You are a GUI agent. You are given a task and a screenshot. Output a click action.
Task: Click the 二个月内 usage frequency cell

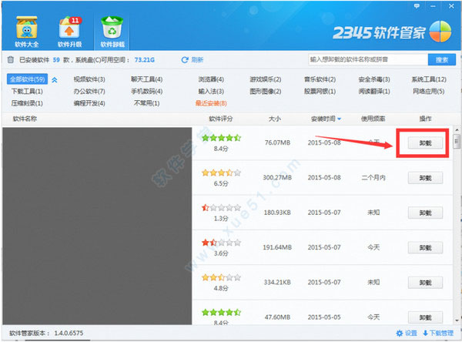pos(373,177)
